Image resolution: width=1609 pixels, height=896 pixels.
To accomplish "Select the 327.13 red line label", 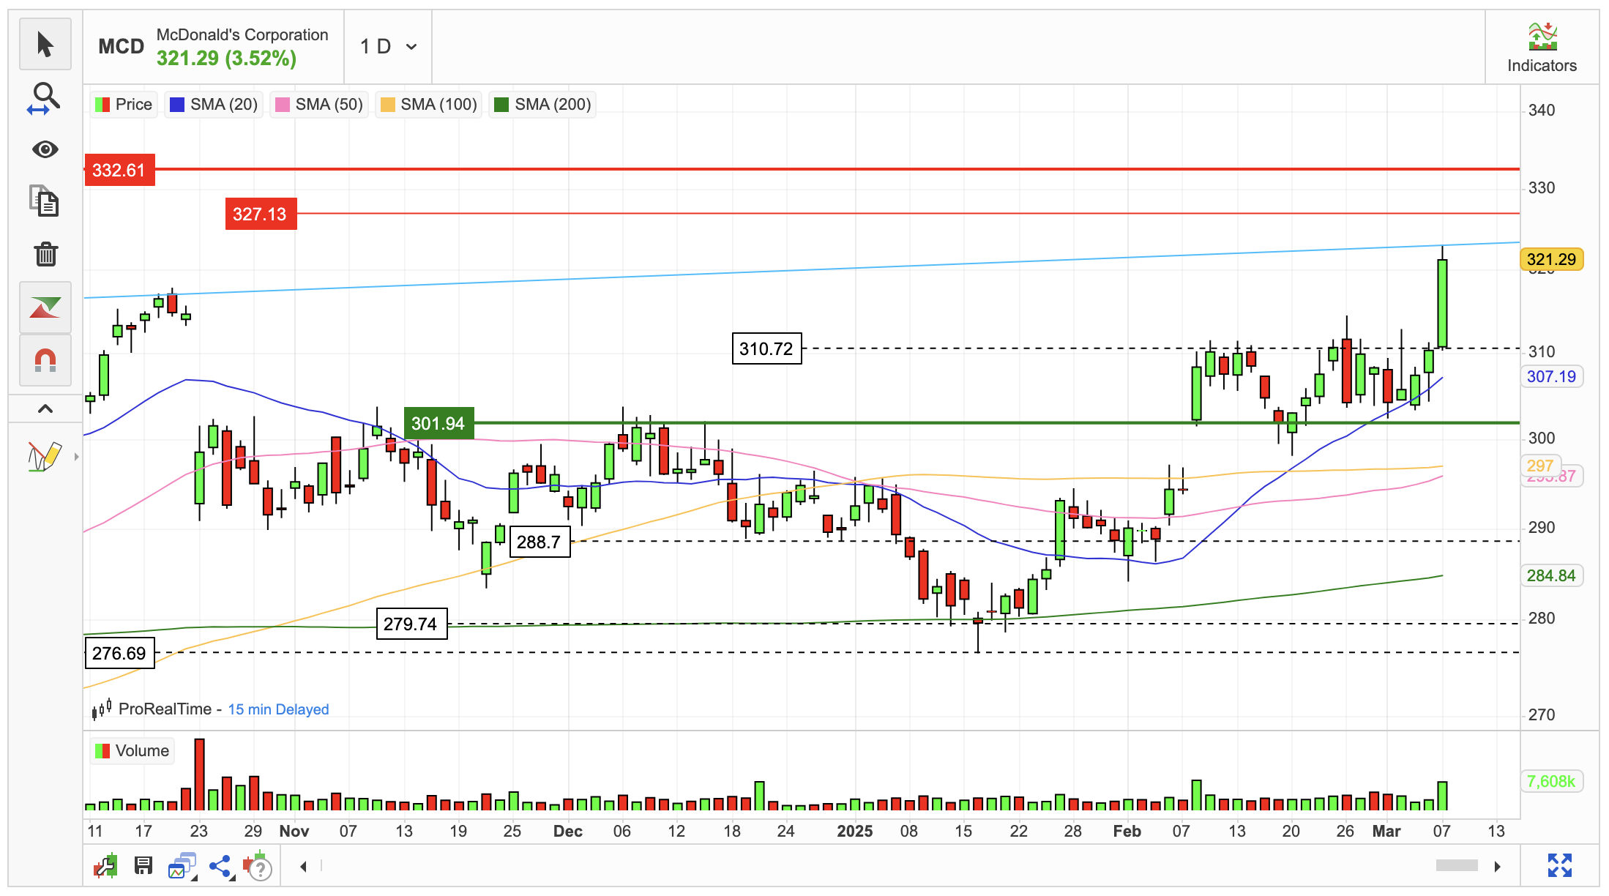I will (261, 214).
